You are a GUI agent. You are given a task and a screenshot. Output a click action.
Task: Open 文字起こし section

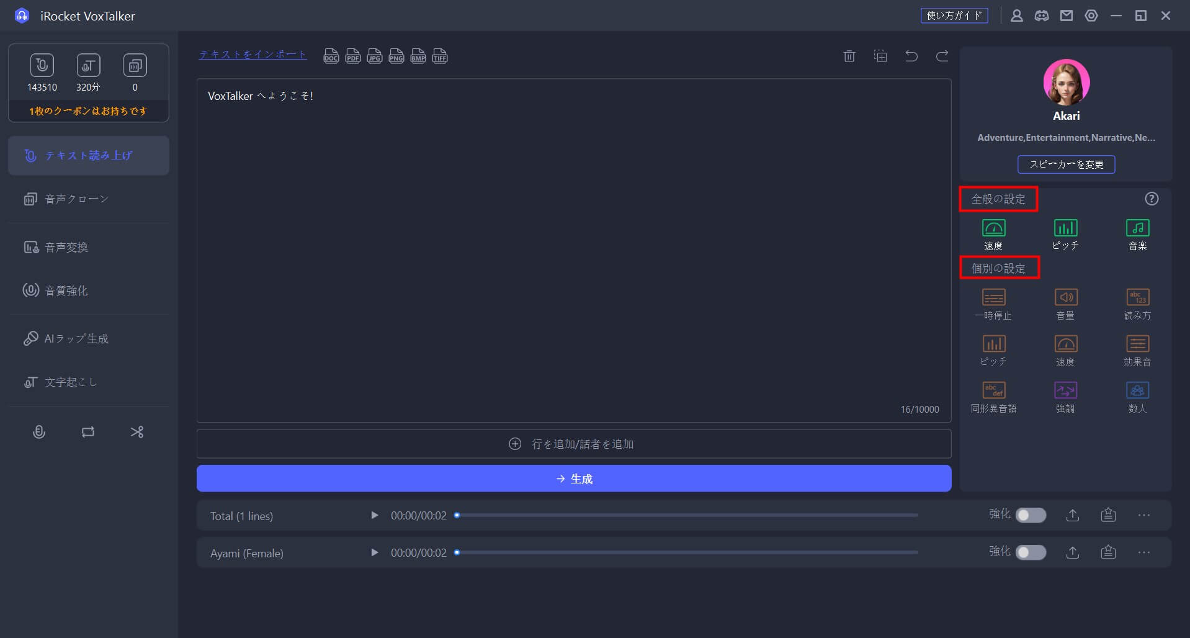[x=89, y=382]
